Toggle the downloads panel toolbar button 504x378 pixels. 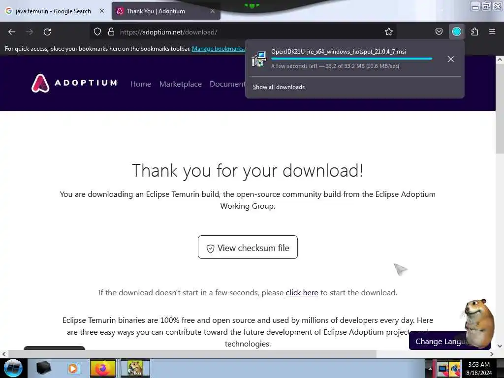(x=456, y=31)
